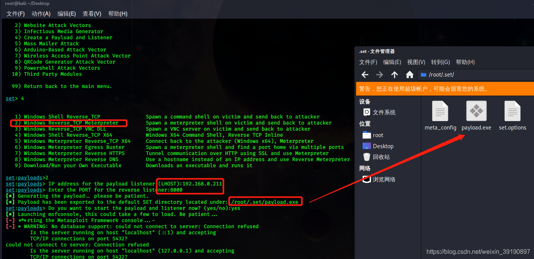This screenshot has height=259, width=534.
Task: Click the 位置 sidebar heading
Action: click(365, 124)
